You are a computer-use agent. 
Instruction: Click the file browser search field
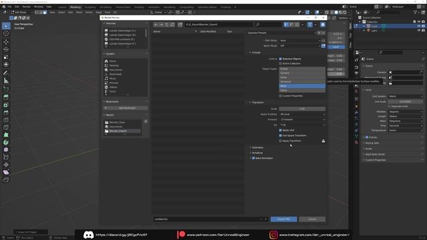(268, 25)
